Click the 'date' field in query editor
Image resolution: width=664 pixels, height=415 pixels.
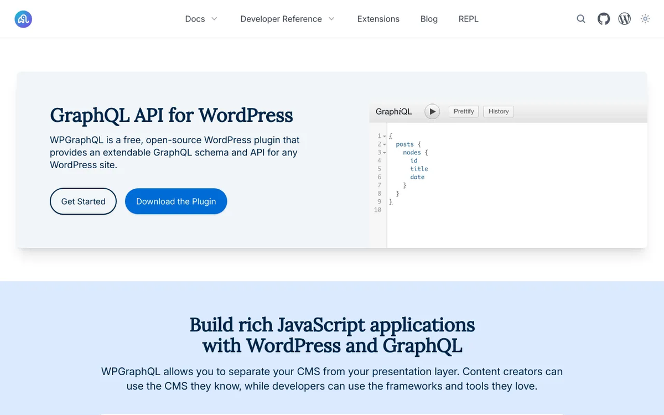coord(417,177)
